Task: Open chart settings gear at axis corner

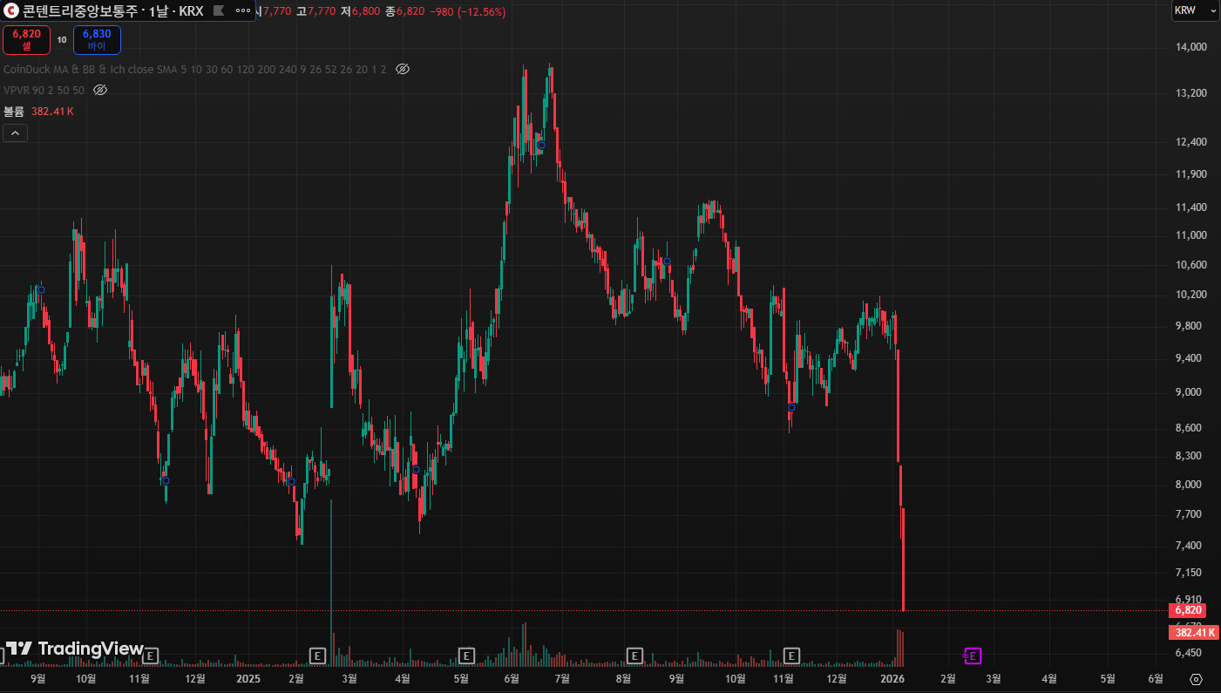Action: [1196, 679]
